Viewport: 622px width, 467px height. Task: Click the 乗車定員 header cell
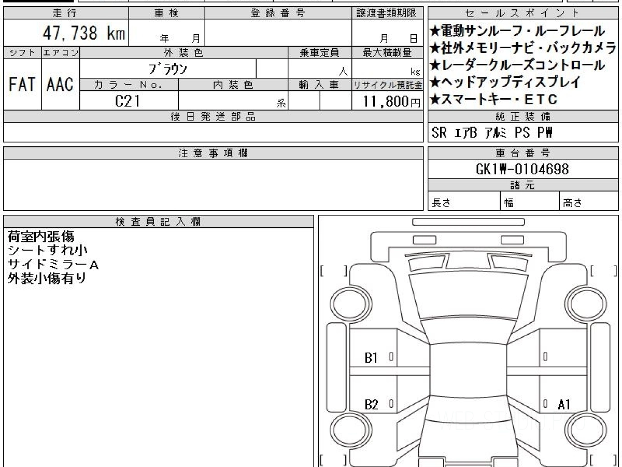pyautogui.click(x=320, y=52)
